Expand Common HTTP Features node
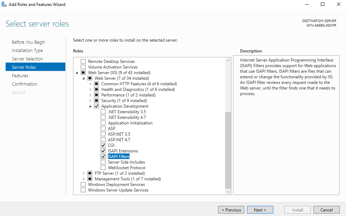Viewport: 346px width, 216px height. tap(91, 84)
